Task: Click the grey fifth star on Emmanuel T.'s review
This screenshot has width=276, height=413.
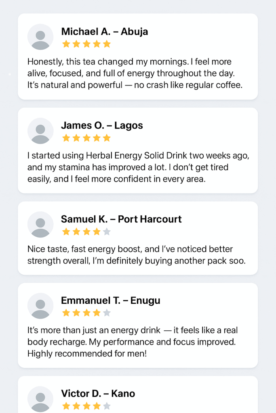Action: [x=107, y=313]
